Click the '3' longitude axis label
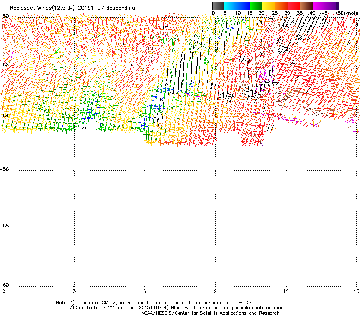Screen dimensions: 360x316 point(74,291)
